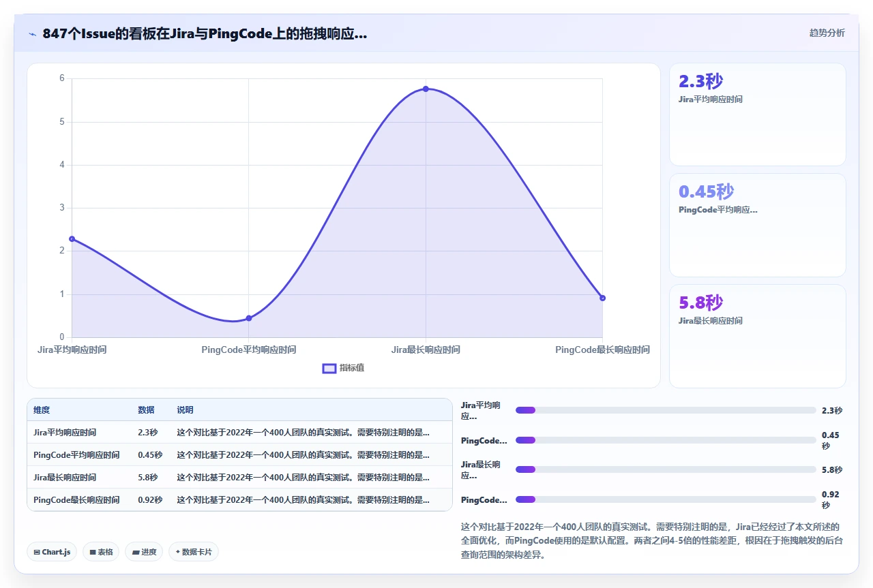Click the progress bar showing 0.92秒

click(x=666, y=499)
